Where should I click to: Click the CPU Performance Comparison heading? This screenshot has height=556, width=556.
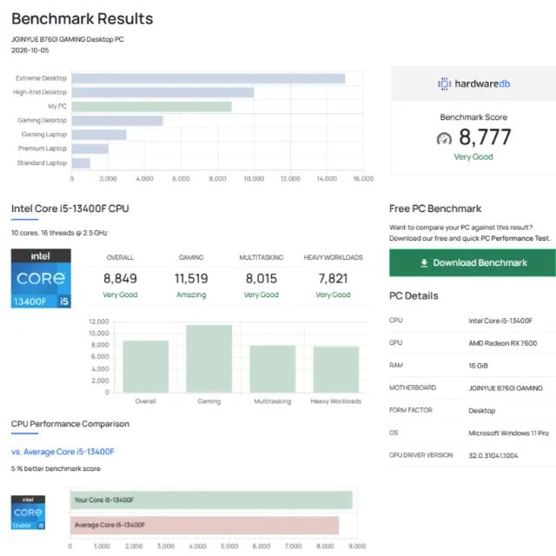pos(70,424)
